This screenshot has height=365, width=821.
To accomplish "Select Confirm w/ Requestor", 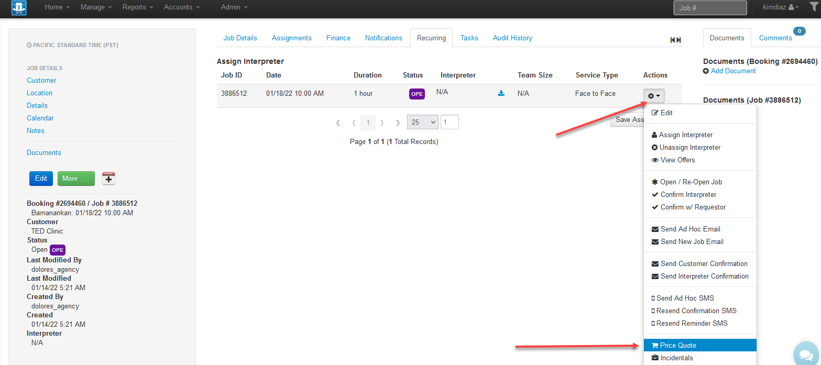I will click(700, 207).
